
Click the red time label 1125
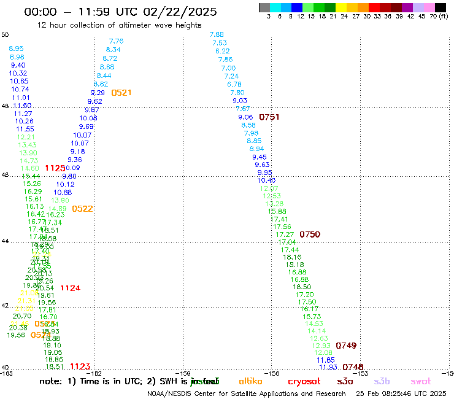(x=55, y=168)
